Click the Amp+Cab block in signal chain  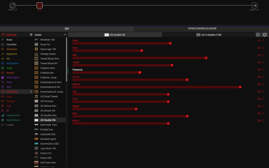coord(39,5)
